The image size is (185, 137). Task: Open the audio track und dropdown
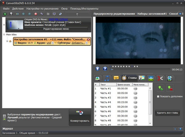pos(52,43)
